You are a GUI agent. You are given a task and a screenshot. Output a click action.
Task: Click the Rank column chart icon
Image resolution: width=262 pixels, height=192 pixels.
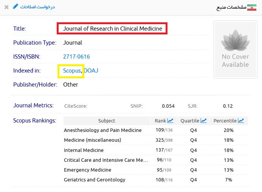click(x=170, y=121)
